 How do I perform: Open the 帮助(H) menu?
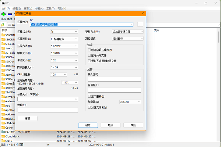[x=62, y=8]
